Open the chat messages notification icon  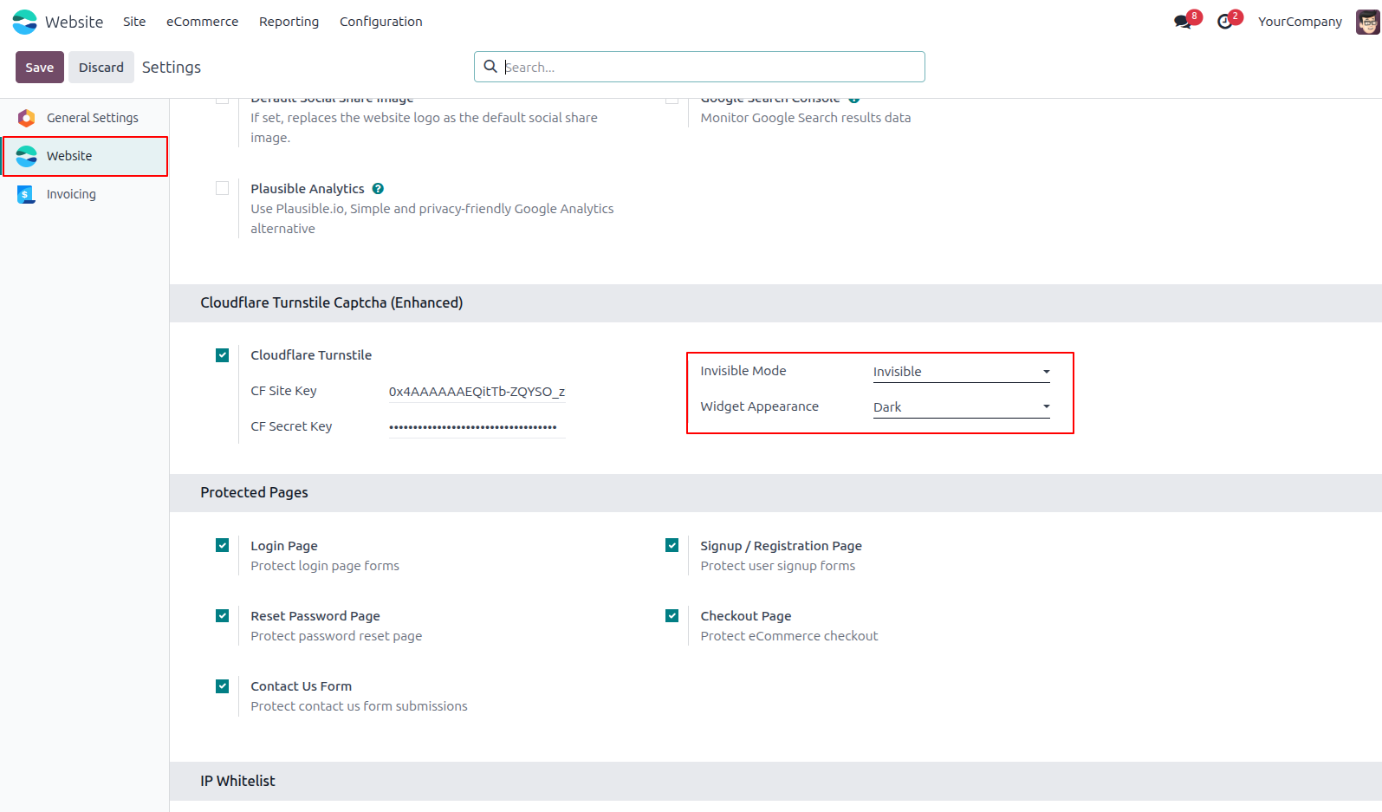coord(1183,22)
